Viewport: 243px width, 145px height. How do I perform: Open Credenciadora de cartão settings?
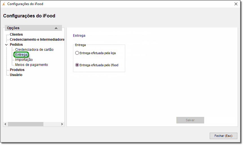[x=34, y=50]
